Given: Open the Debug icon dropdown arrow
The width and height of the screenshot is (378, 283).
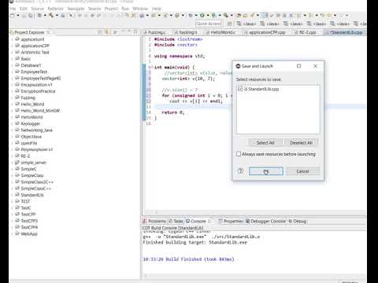Looking at the screenshot, I should coord(196,16).
